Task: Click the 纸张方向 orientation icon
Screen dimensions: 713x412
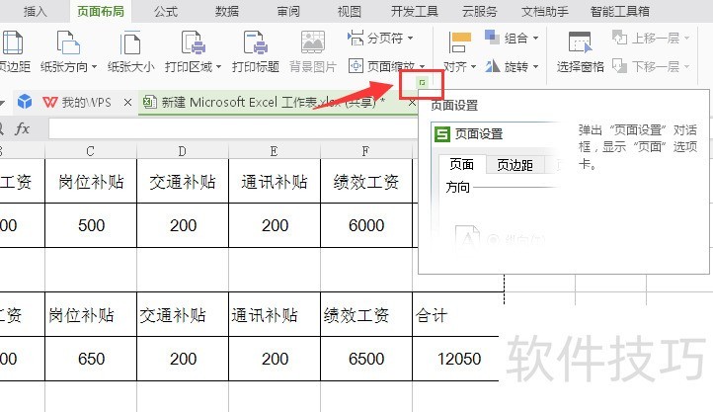Action: (68, 42)
